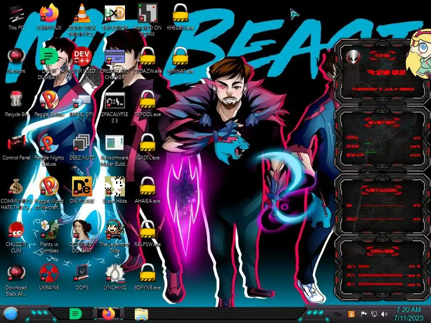Select the HPXHAF.exe locked file
This screenshot has height=323, width=431.
click(180, 61)
